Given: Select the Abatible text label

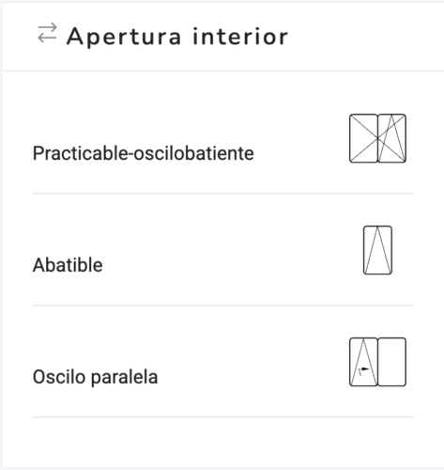Looking at the screenshot, I should point(68,265).
